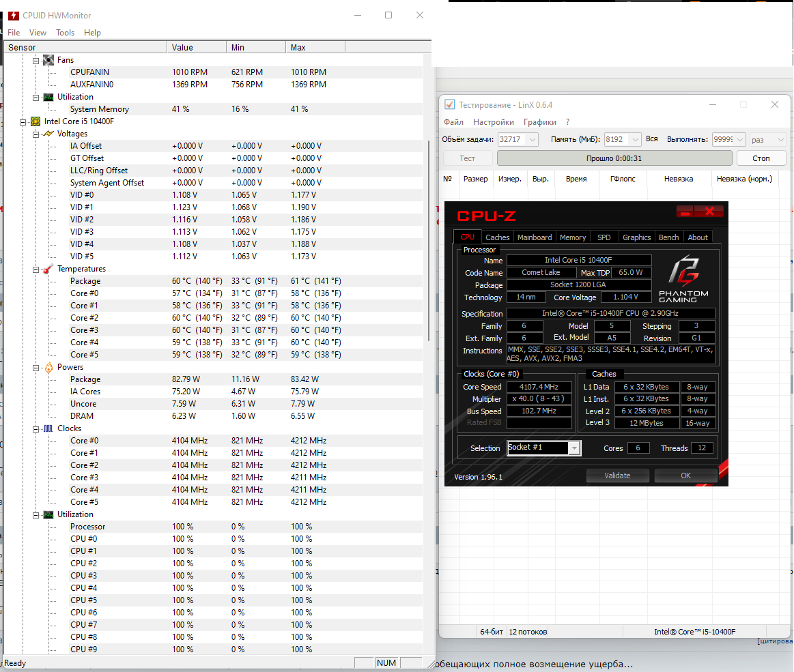794x672 pixels.
Task: Open LinX Графики menu
Action: click(540, 122)
